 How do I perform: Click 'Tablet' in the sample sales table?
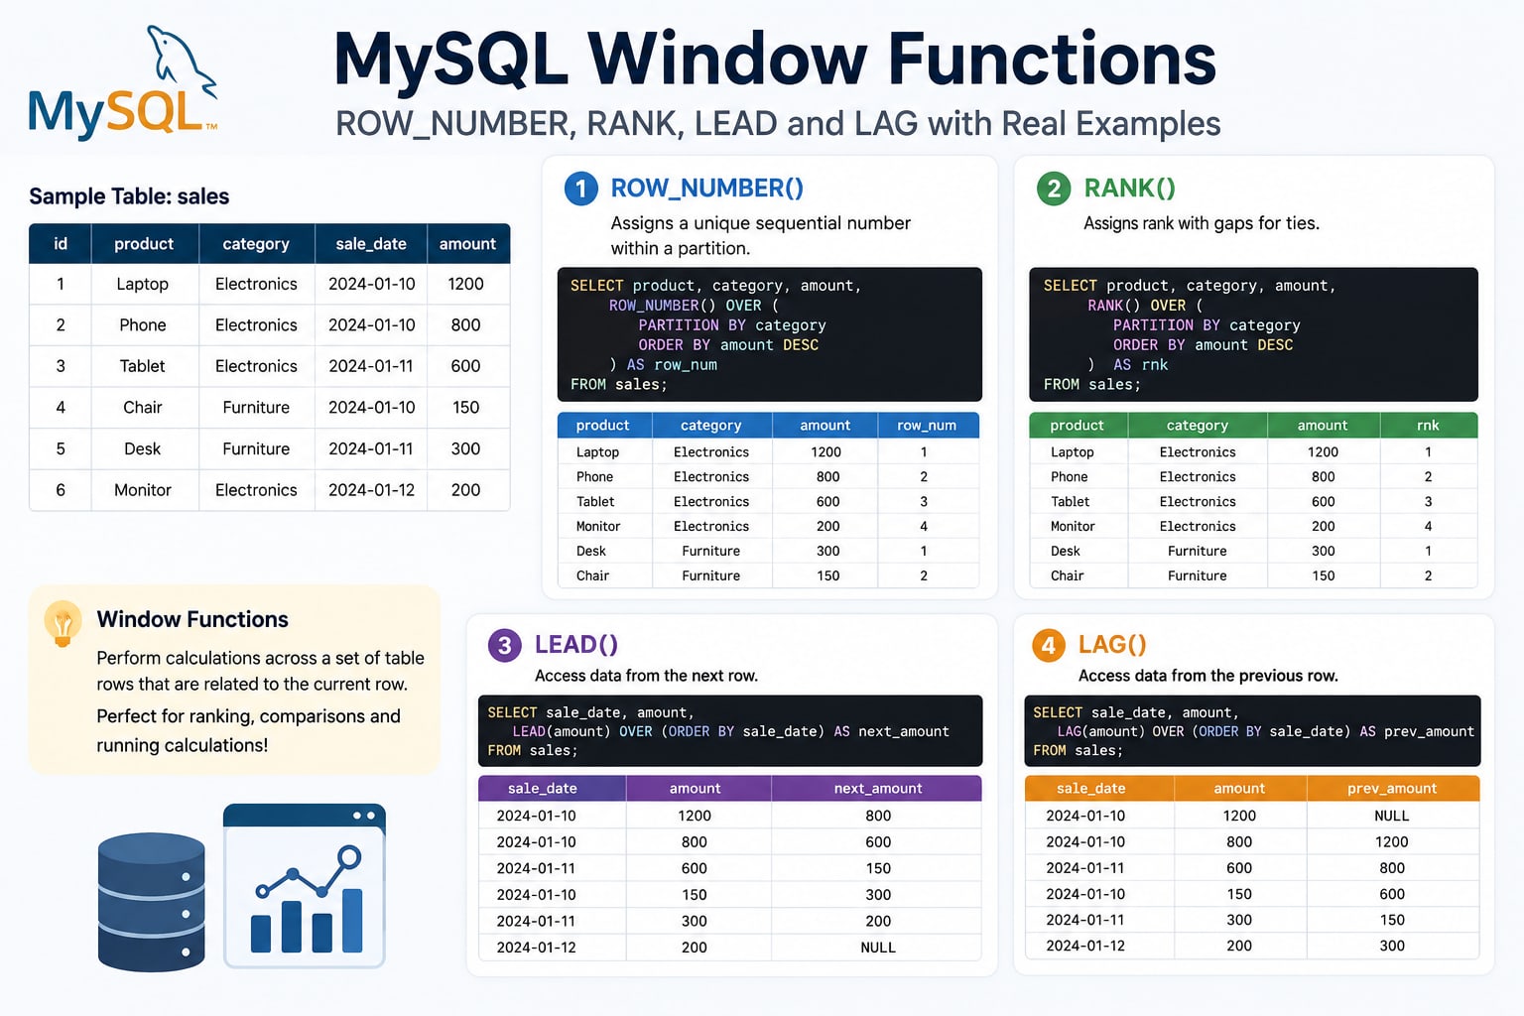point(143,366)
